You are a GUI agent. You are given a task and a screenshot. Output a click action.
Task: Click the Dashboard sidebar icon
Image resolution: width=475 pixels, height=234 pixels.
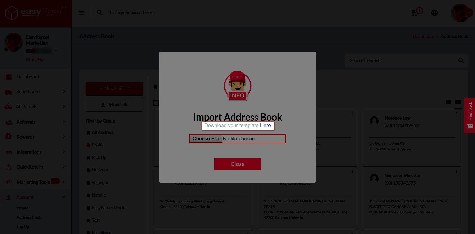click(x=9, y=77)
